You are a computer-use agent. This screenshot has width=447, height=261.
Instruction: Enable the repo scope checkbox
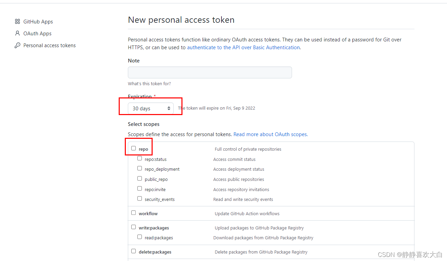point(134,148)
